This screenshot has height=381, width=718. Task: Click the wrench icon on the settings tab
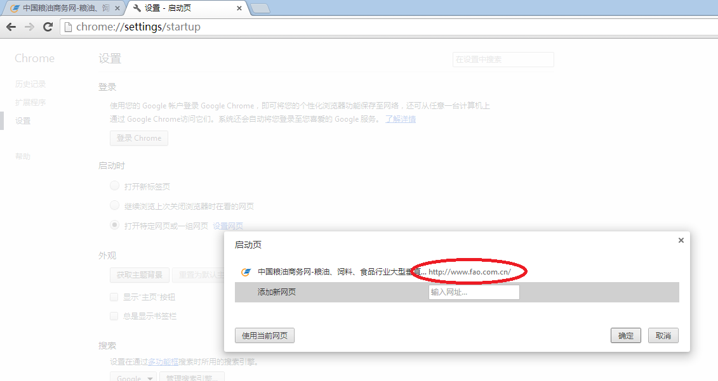click(x=136, y=8)
